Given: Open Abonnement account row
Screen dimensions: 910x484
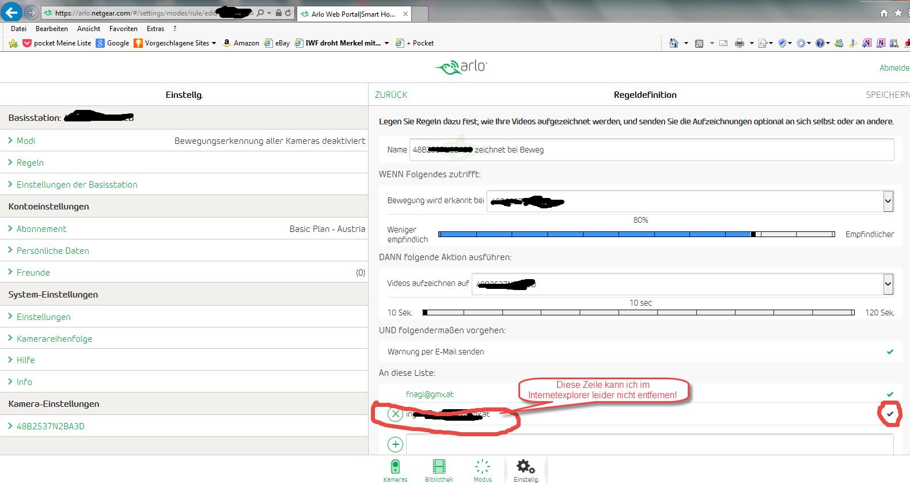Looking at the screenshot, I should (x=184, y=228).
